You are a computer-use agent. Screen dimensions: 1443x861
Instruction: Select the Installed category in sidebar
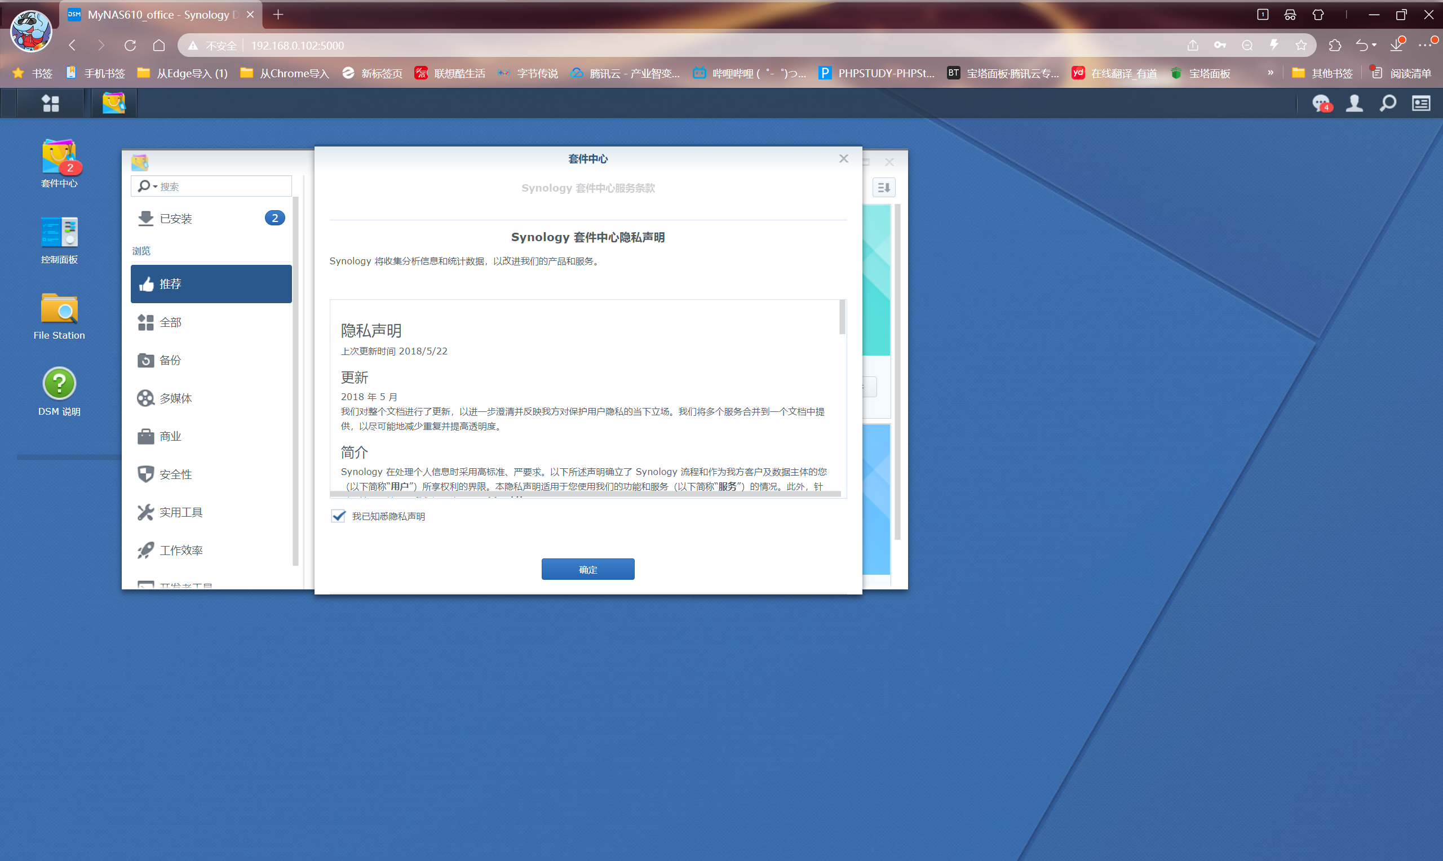[211, 219]
